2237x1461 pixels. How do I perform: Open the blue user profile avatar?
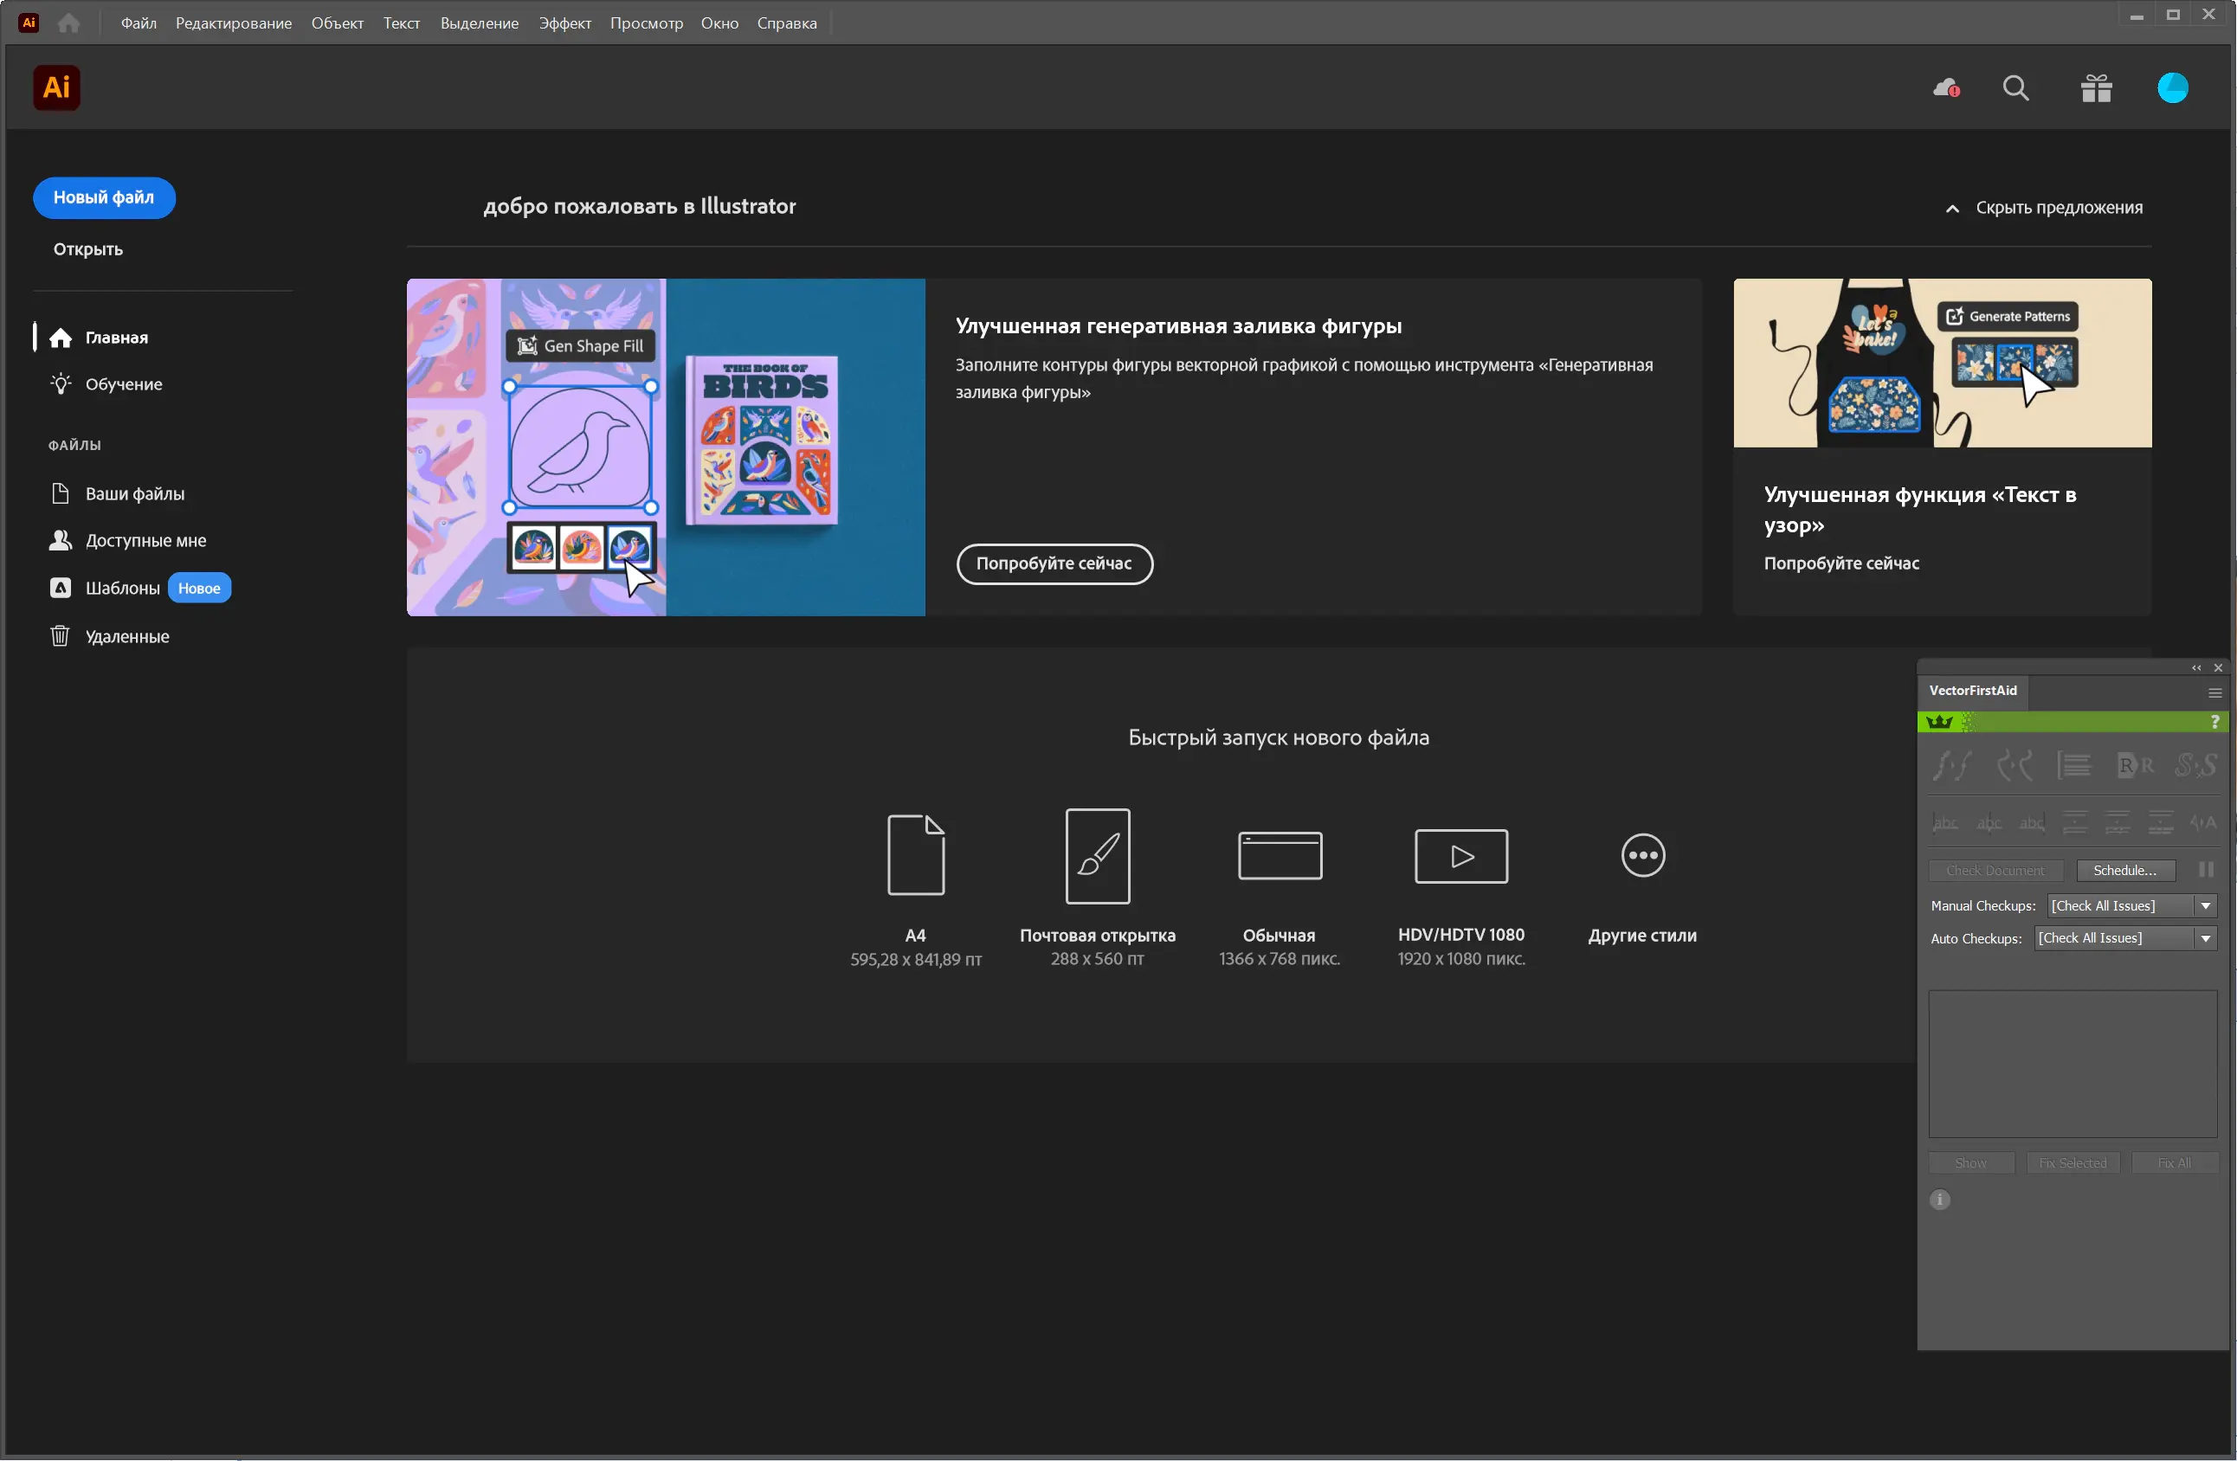tap(2172, 88)
